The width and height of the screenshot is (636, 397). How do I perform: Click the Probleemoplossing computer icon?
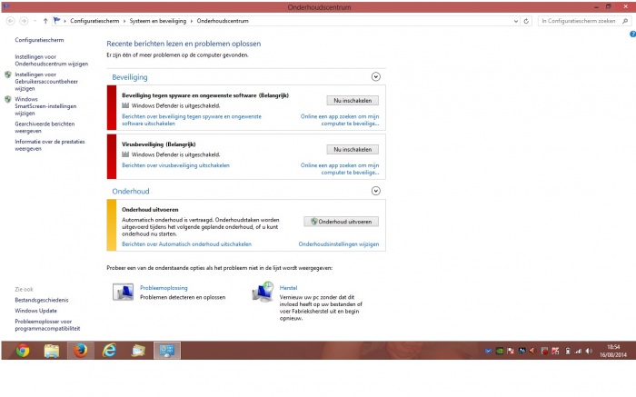point(123,292)
